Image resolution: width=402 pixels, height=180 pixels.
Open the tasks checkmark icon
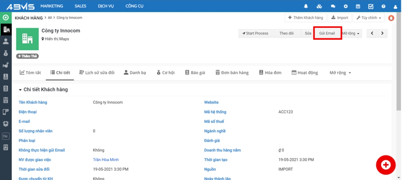(x=371, y=6)
